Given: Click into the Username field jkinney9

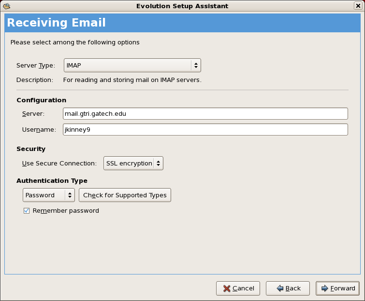Looking at the screenshot, I should 205,130.
